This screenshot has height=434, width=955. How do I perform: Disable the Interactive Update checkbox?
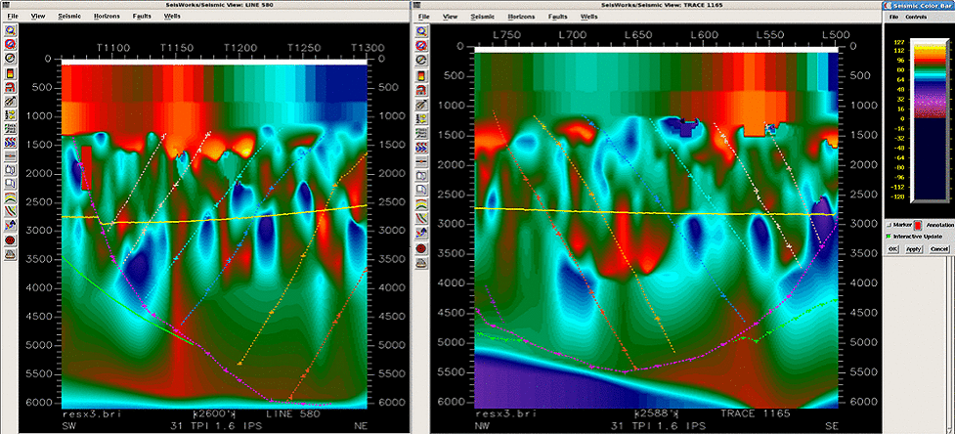click(x=888, y=236)
